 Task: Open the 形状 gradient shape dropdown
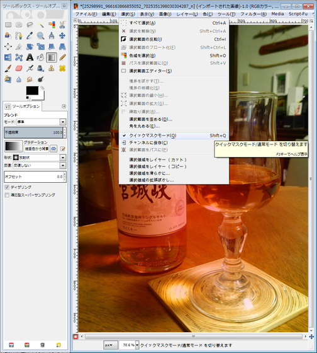[x=63, y=158]
